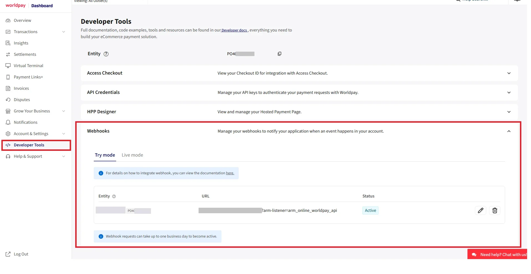531x274 pixels.
Task: Click the info icon in business day notice
Action: 101,236
